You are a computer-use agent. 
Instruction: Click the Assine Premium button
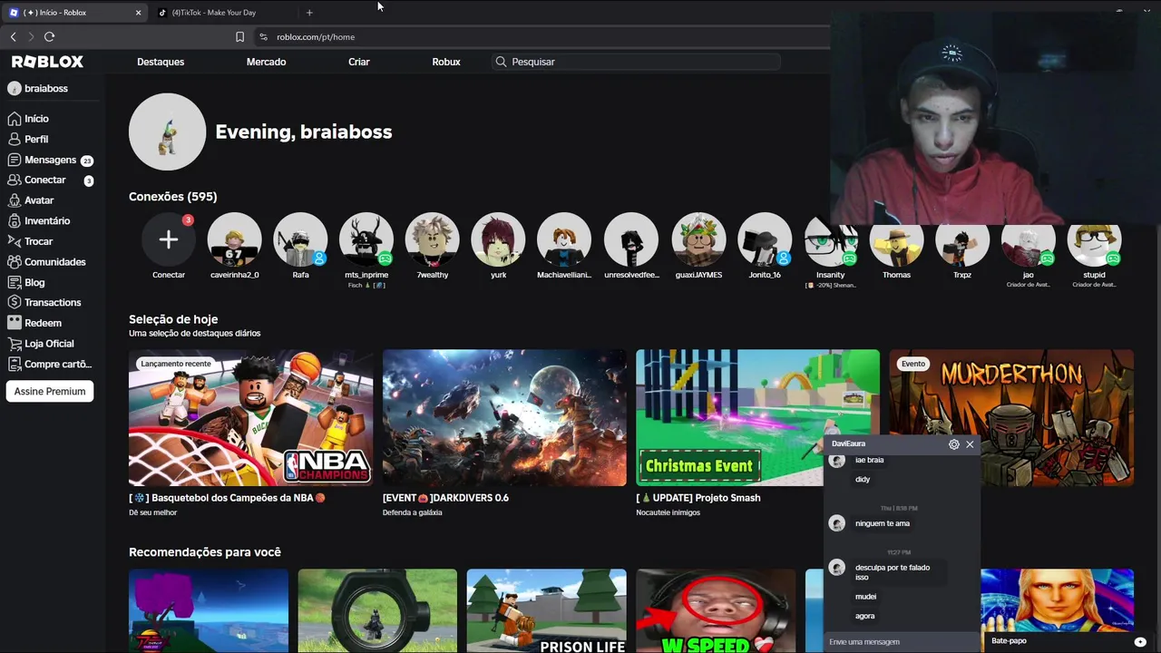pos(50,392)
